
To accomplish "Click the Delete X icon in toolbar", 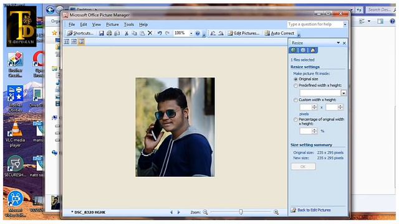I will point(150,33).
